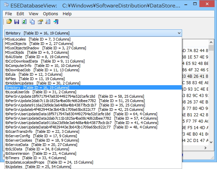Pick MSysObjids table from list
Image resolution: width=217 pixels, height=169 pixels.
[93, 52]
